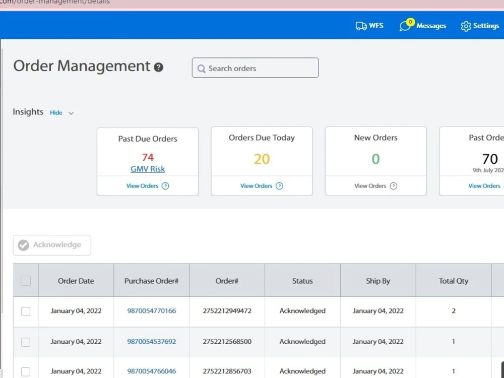Click the arrow icon beside View Orders under Orders Due Today
The width and height of the screenshot is (504, 378).
point(281,185)
